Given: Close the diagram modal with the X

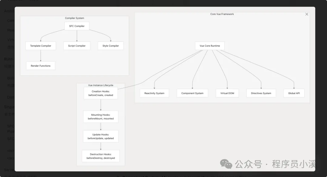Looking at the screenshot, I should click(306, 14).
